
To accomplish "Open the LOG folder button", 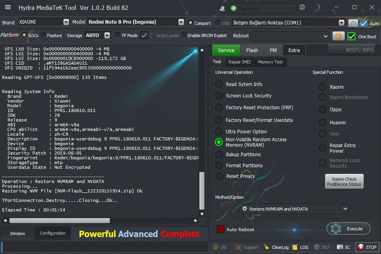I will pyautogui.click(x=300, y=247).
